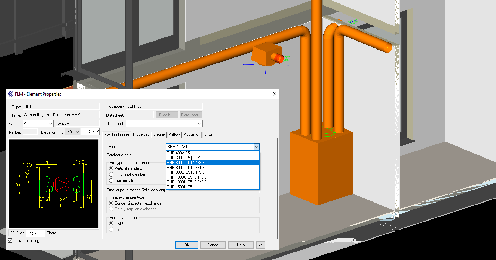
Task: Switch to the Acoustics tab
Action: (192, 134)
